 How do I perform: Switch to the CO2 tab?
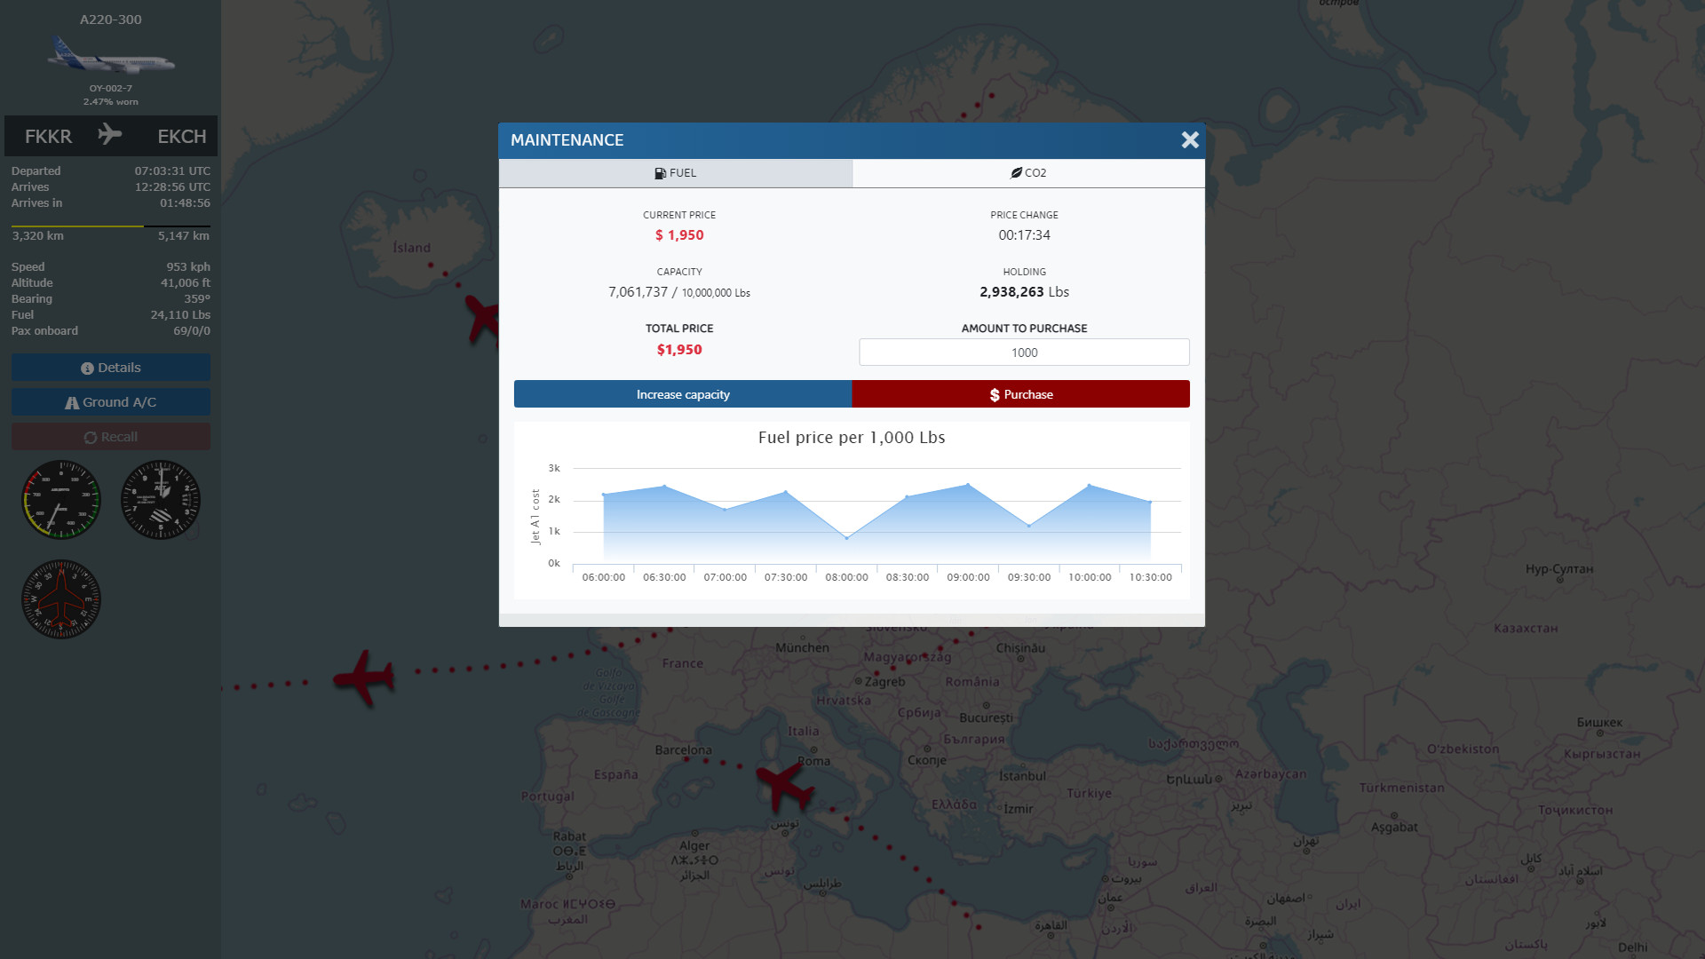1028,173
